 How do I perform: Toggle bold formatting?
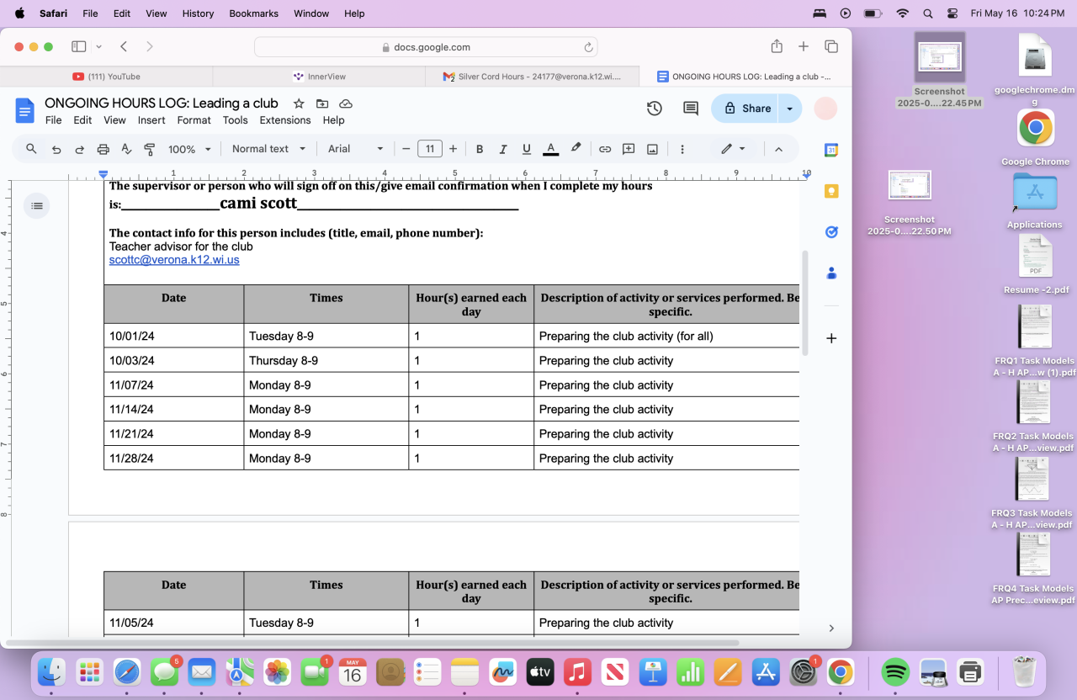coord(480,149)
